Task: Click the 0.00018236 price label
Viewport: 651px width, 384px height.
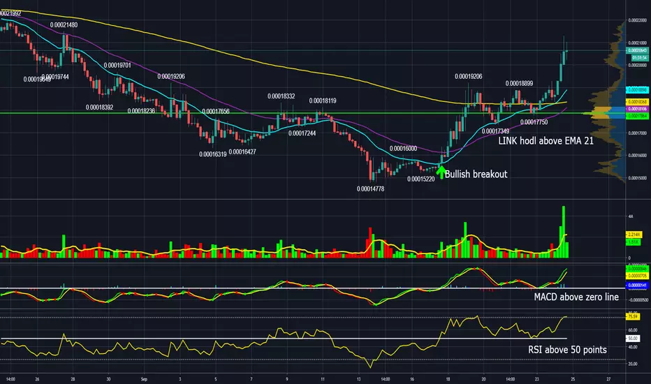Action: [141, 111]
